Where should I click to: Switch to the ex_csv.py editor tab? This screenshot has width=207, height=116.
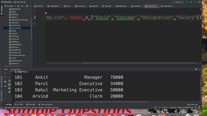coord(81,6)
